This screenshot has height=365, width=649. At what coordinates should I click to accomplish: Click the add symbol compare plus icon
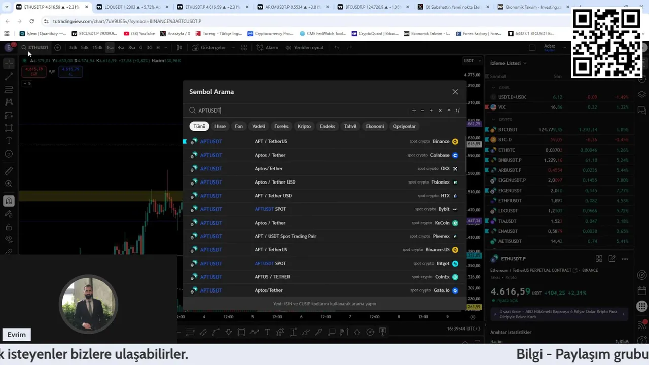pyautogui.click(x=57, y=47)
